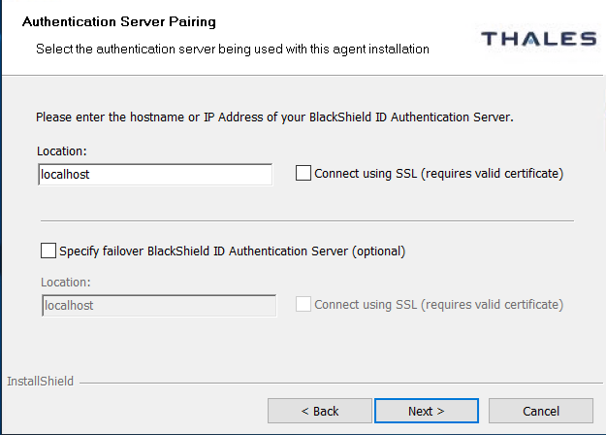Click the 'localhost' text in the primary field
The width and height of the screenshot is (606, 435).
(65, 175)
